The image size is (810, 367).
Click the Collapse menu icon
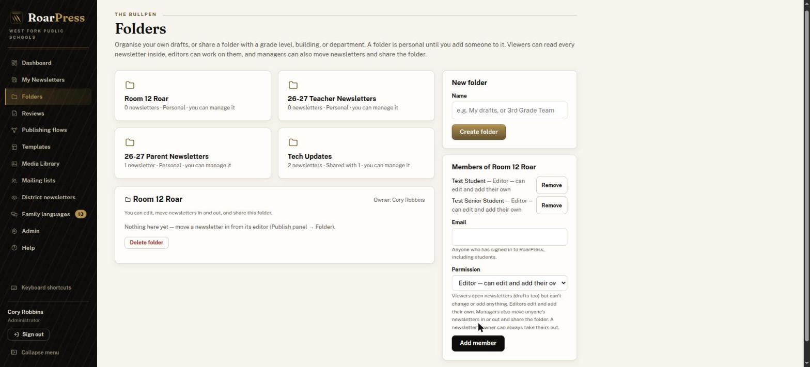(14, 353)
